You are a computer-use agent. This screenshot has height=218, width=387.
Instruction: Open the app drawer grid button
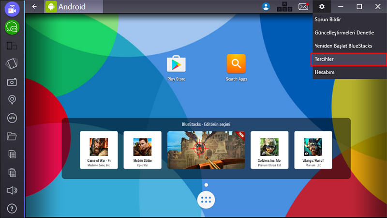(x=207, y=200)
